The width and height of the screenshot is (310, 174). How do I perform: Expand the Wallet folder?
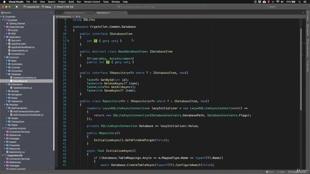pos(6,125)
